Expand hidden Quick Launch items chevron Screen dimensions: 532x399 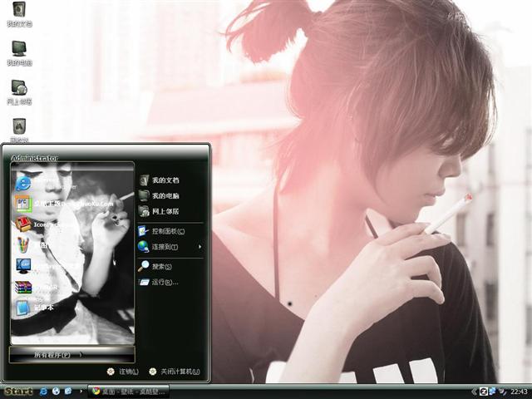coord(81,392)
